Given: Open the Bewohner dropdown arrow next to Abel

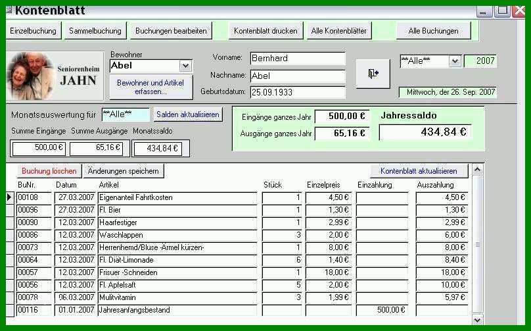Looking at the screenshot, I should point(185,66).
